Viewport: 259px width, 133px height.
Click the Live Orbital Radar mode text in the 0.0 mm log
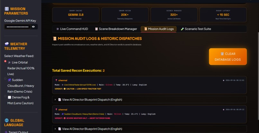[80, 85]
